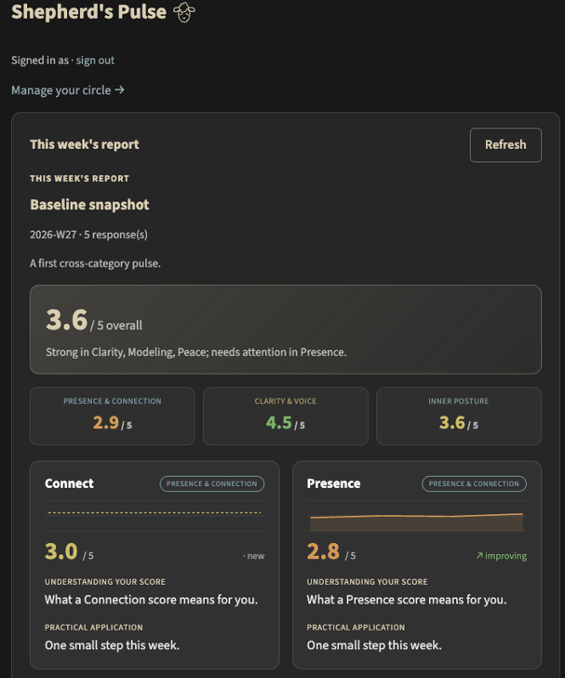
Task: Click the sheep logo icon beside Shepherd's Pulse
Action: (184, 12)
